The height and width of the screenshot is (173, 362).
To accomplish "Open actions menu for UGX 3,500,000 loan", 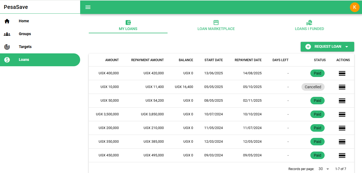I will (x=342, y=115).
